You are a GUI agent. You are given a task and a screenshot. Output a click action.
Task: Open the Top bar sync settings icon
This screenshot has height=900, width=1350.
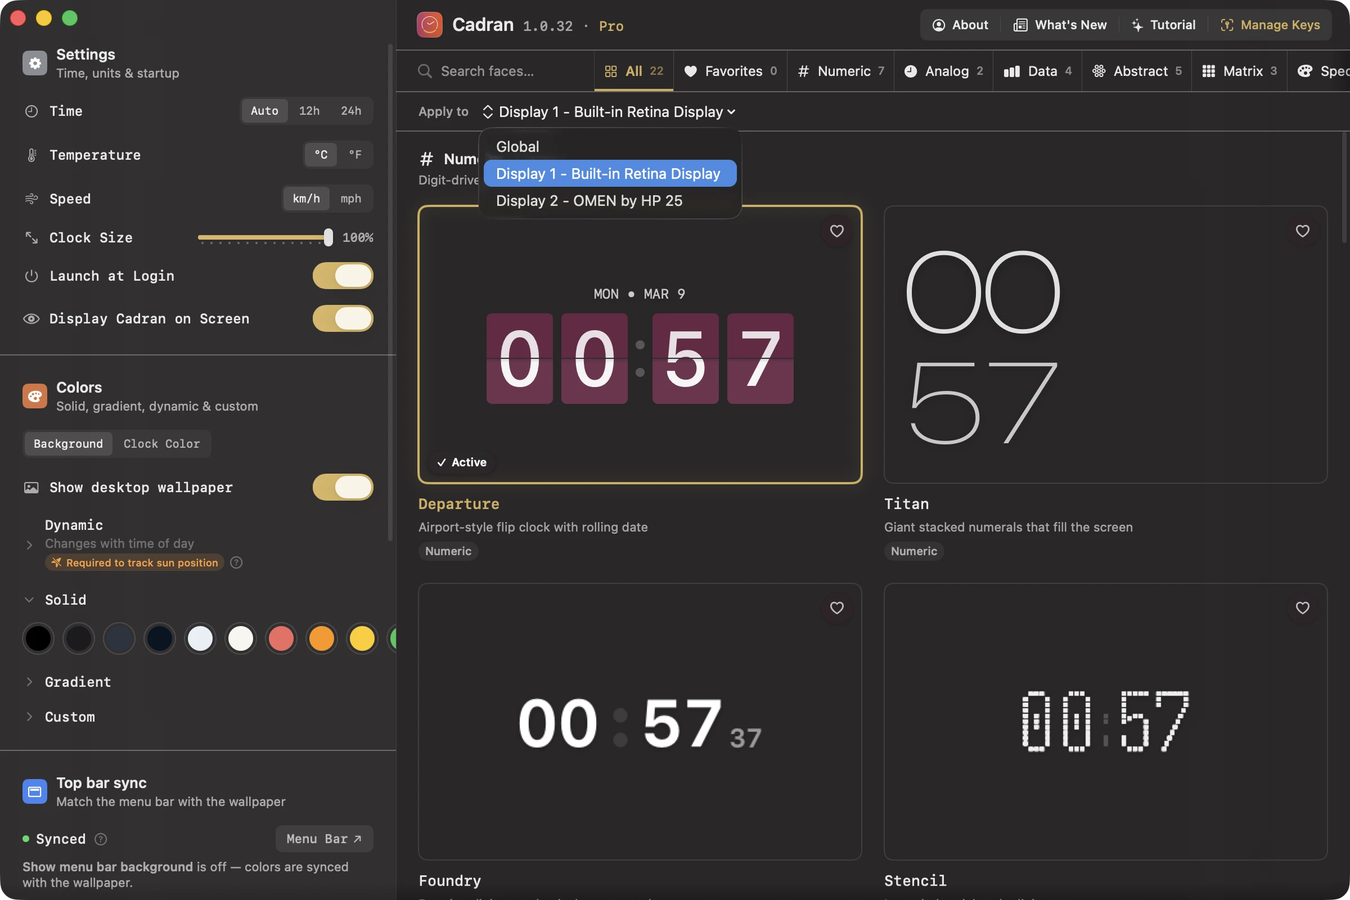click(x=34, y=791)
